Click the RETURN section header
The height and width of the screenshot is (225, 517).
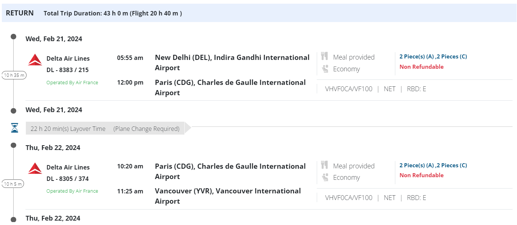click(20, 13)
